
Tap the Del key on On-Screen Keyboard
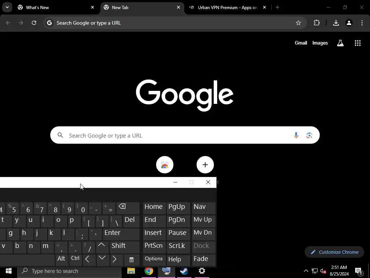pos(131,221)
